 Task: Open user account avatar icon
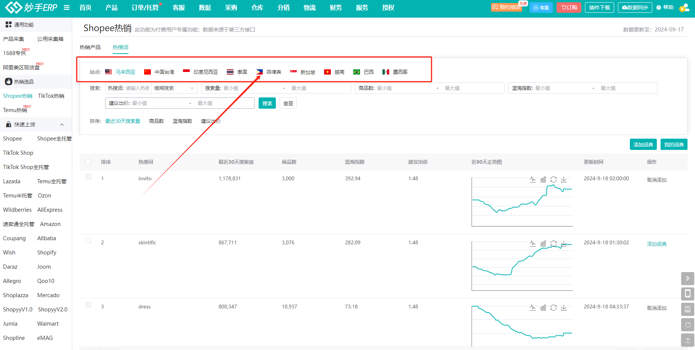click(684, 7)
